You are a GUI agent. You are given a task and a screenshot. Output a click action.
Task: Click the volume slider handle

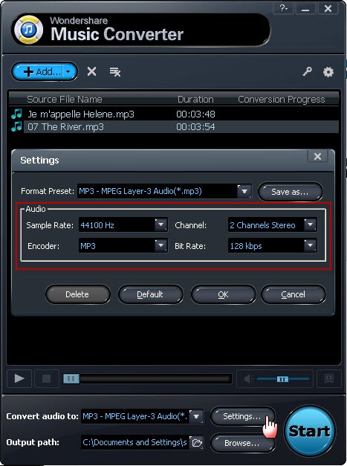tap(282, 379)
